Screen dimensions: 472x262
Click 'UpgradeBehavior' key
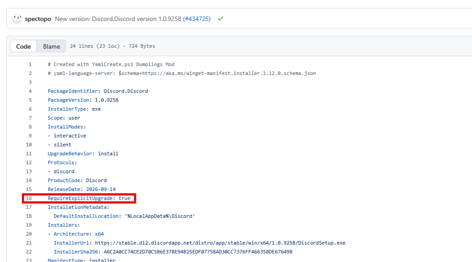(70, 154)
